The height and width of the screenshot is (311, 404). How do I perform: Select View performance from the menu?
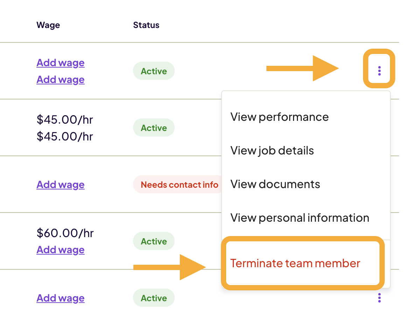279,117
